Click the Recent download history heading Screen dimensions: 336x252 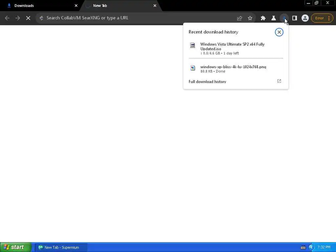click(213, 32)
